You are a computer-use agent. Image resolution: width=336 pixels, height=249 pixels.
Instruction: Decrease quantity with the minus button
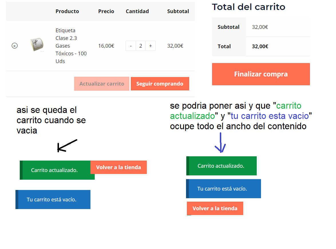click(x=131, y=46)
